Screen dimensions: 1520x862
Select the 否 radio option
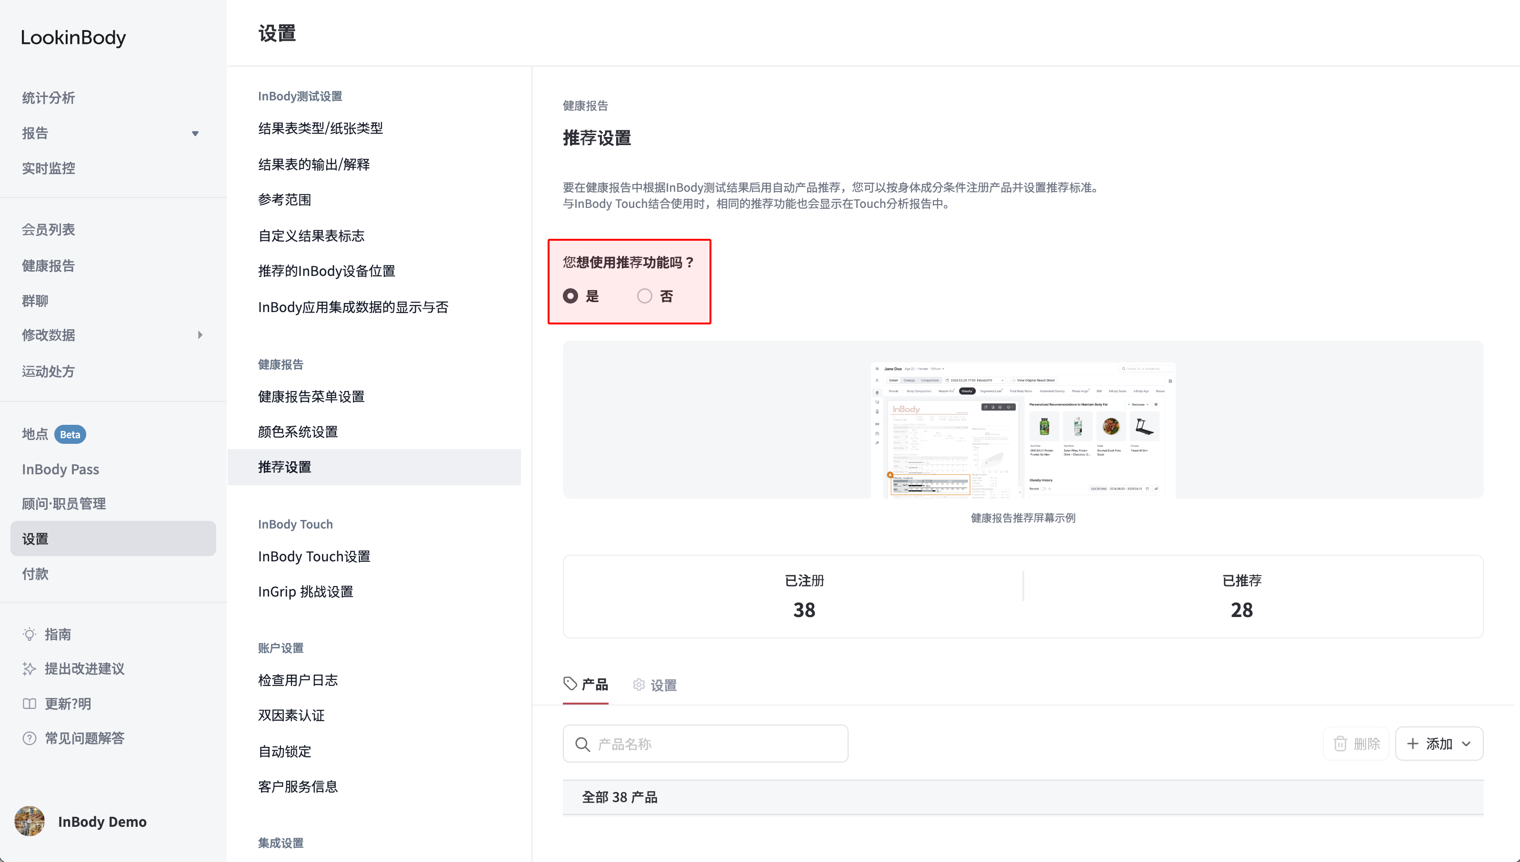pyautogui.click(x=645, y=296)
